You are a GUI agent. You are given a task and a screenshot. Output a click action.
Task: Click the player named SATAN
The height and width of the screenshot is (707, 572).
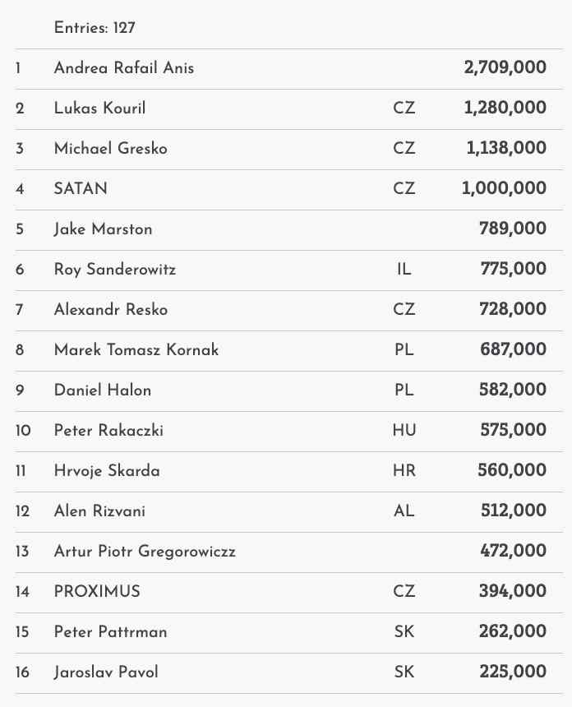point(81,189)
